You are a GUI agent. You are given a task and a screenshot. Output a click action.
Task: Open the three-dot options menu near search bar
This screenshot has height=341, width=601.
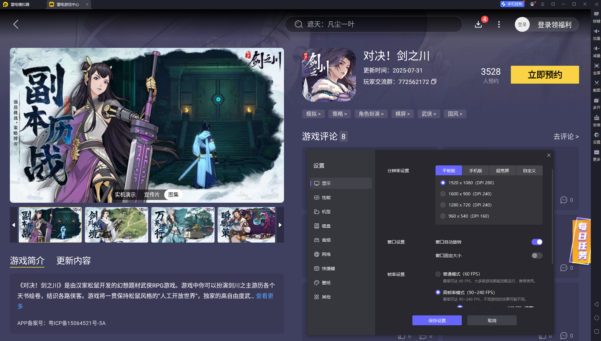(x=499, y=24)
